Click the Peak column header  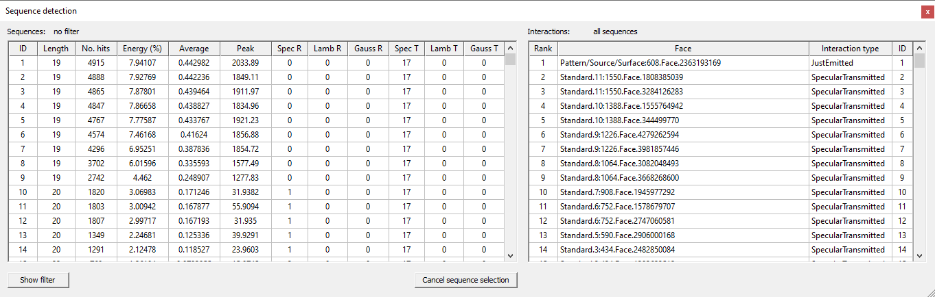(245, 49)
